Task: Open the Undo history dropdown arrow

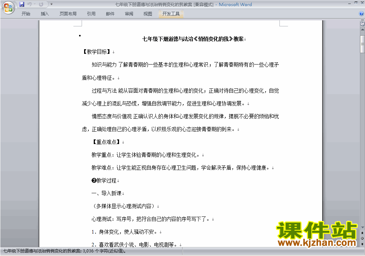Action: pyautogui.click(x=35, y=4)
